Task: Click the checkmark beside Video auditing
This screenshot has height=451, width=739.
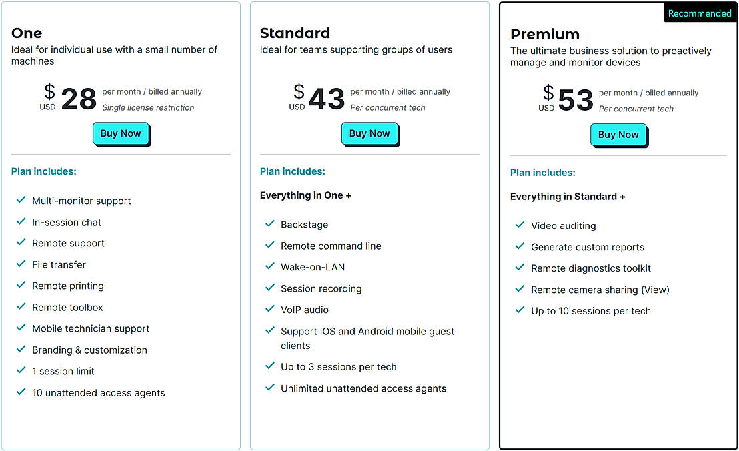Action: coord(520,225)
